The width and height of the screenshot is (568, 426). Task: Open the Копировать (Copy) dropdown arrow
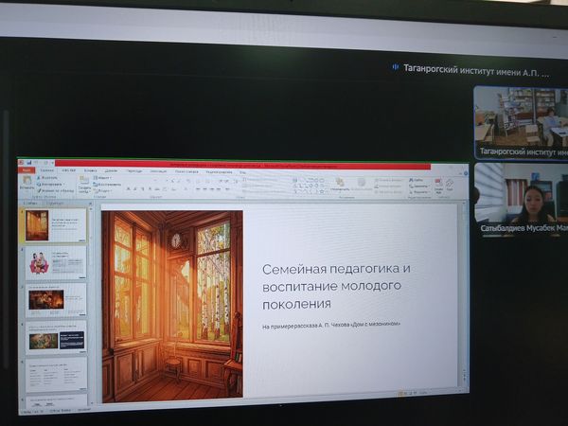click(64, 185)
